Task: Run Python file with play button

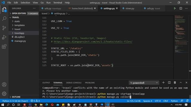Action: pos(175,8)
